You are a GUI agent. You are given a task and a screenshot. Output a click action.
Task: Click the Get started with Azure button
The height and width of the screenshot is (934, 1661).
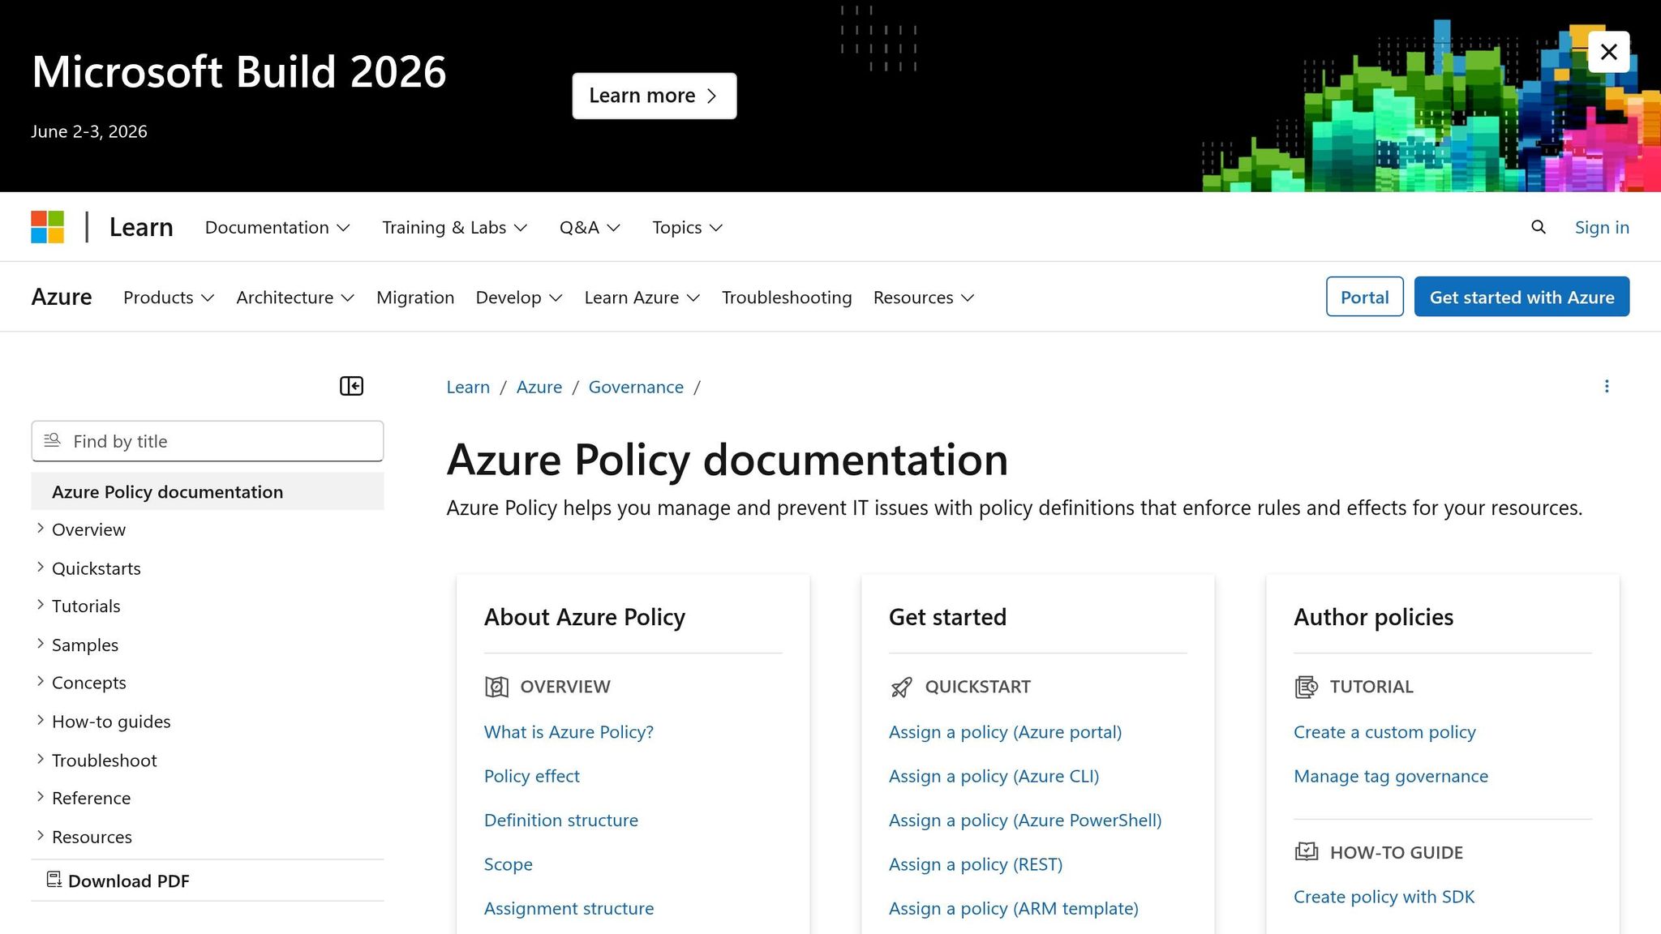pos(1521,297)
